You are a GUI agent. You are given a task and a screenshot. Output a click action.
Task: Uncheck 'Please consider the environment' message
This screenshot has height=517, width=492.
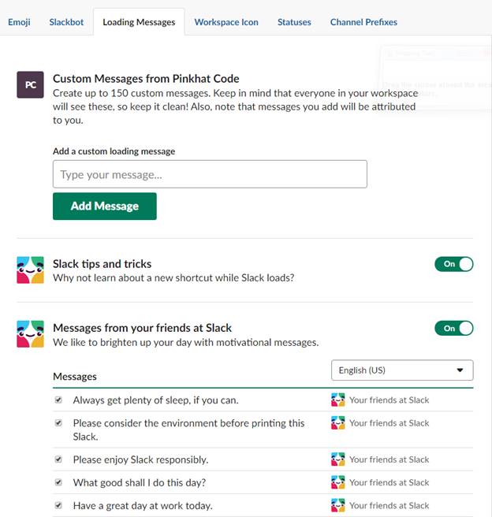click(58, 423)
